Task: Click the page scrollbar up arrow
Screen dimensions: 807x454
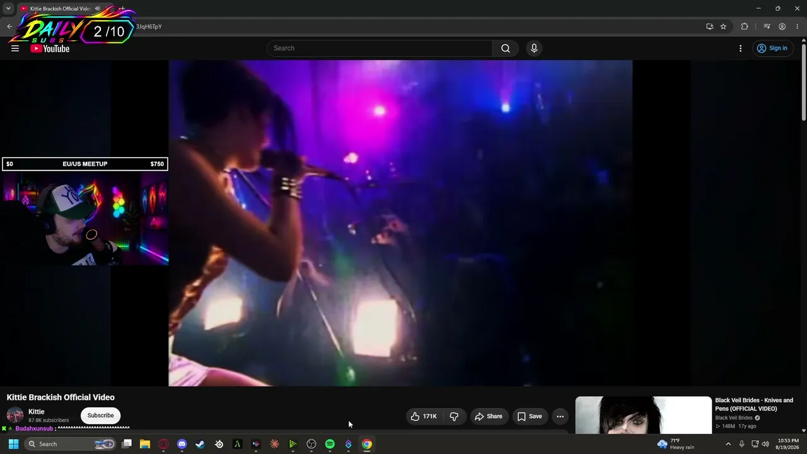Action: pyautogui.click(x=803, y=41)
